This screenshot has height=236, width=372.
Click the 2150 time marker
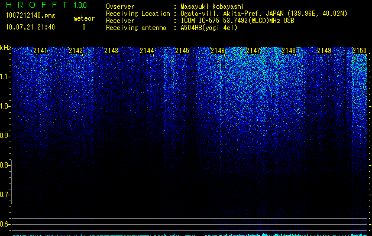(360, 51)
